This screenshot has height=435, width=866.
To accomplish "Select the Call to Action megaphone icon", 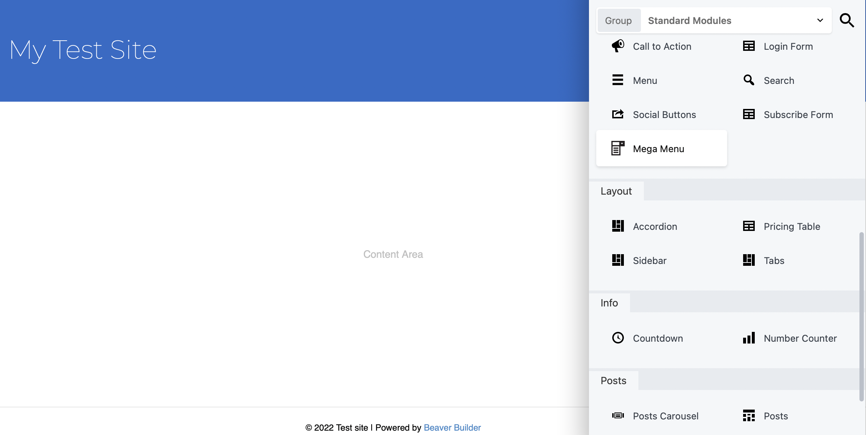I will click(618, 46).
